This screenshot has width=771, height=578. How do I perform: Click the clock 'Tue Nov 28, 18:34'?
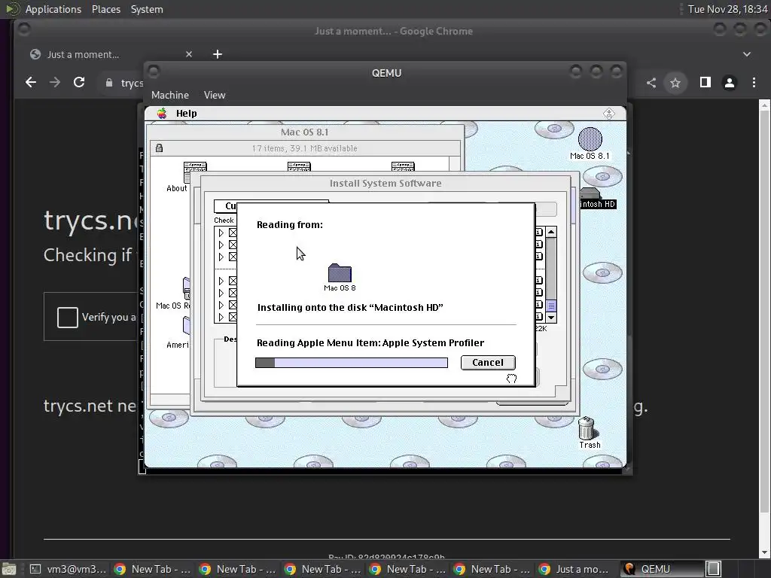pyautogui.click(x=727, y=9)
